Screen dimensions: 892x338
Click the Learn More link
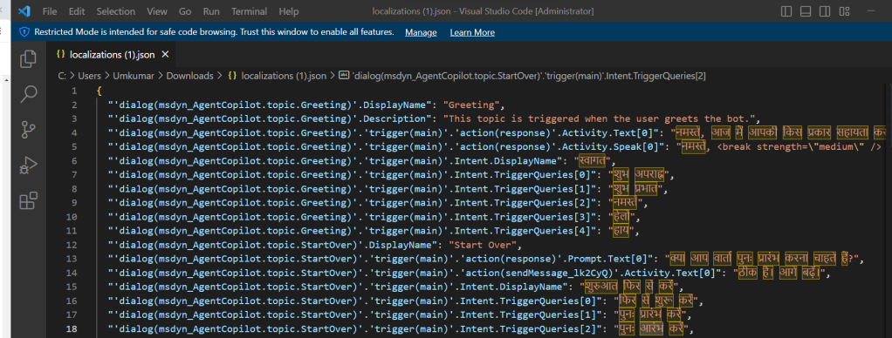472,32
